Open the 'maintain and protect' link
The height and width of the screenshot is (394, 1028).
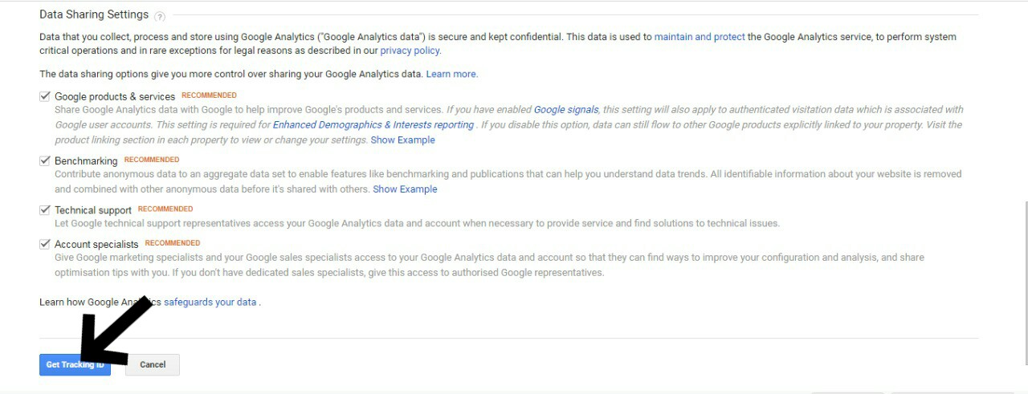(700, 37)
